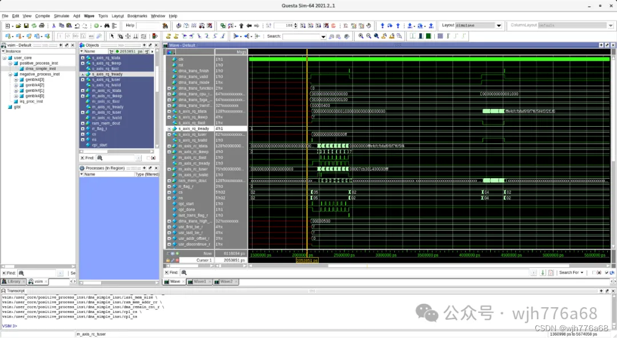Image resolution: width=617 pixels, height=338 pixels.
Task: Open the ColumnLayout dropdown
Action: tap(611, 26)
